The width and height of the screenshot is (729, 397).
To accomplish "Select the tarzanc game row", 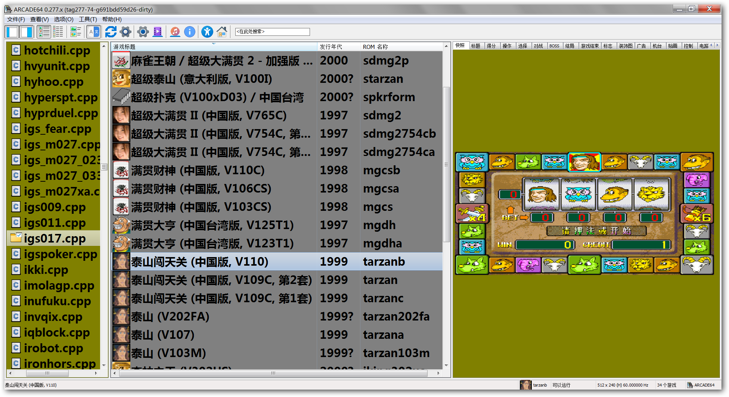I will [x=277, y=298].
